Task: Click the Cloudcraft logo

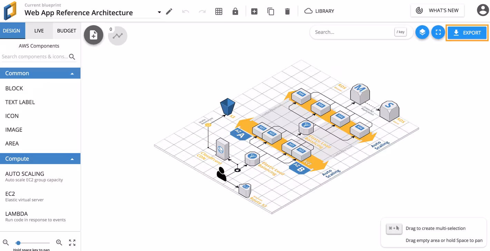Action: pyautogui.click(x=10, y=11)
